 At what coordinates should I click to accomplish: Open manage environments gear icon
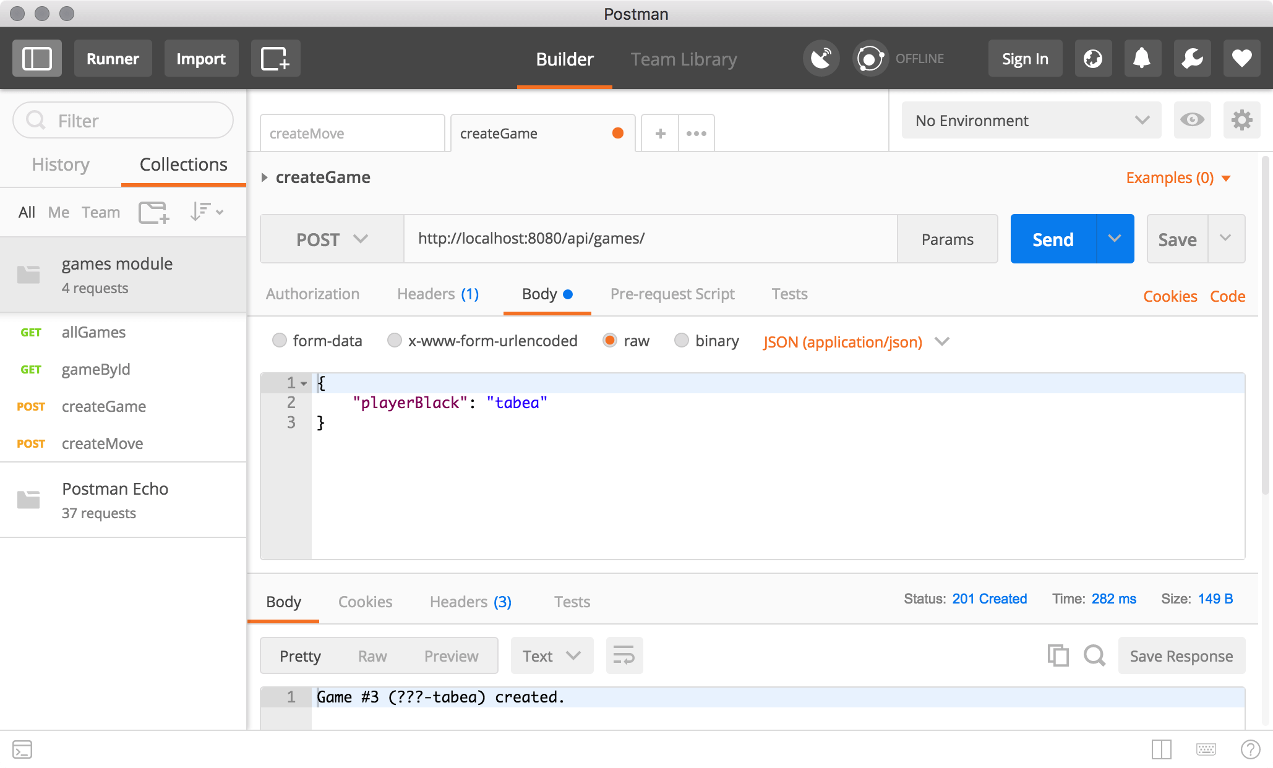coord(1241,120)
